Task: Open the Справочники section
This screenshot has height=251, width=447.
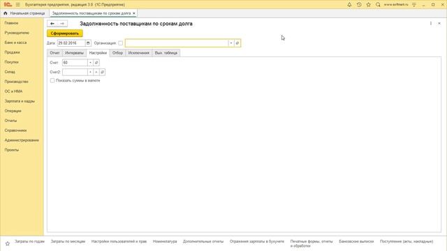Action: [x=15, y=130]
